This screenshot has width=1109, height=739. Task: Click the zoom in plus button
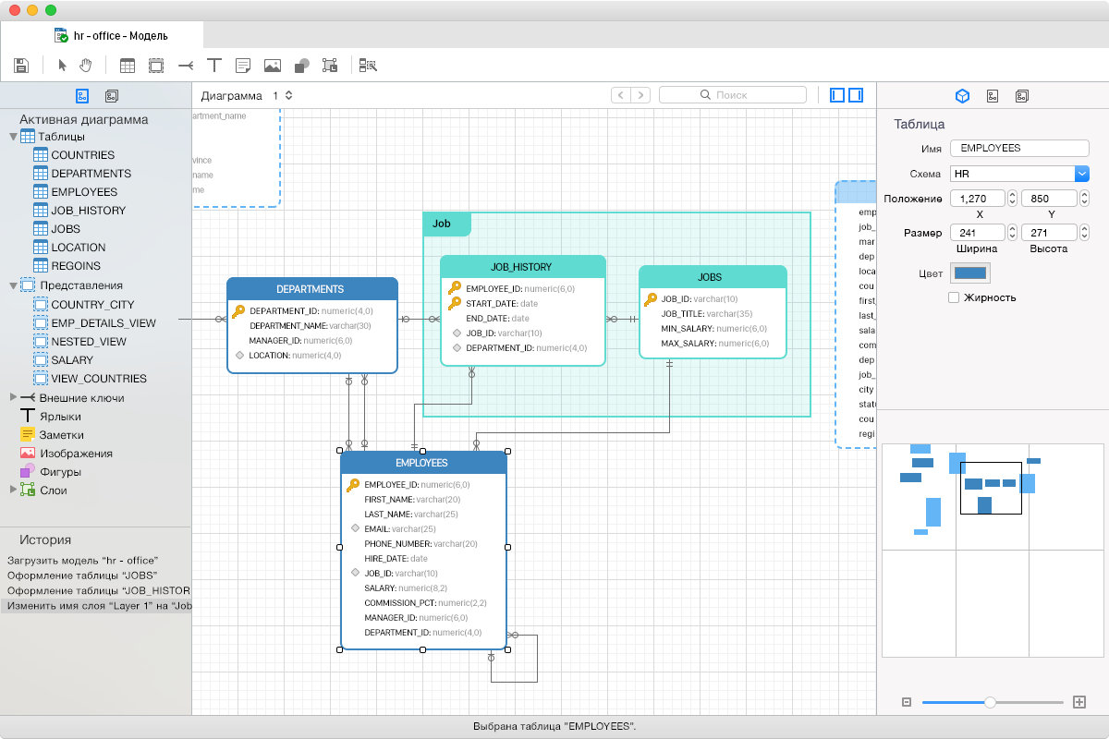point(1079,702)
